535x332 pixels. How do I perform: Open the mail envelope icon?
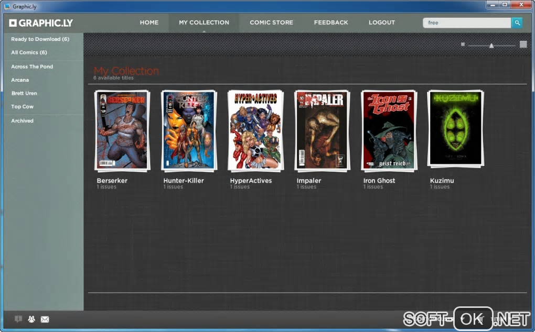[45, 319]
